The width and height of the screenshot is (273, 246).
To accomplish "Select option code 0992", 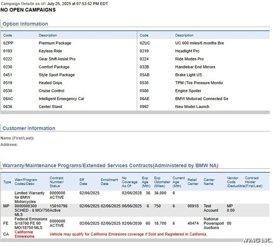I will coord(144,107).
